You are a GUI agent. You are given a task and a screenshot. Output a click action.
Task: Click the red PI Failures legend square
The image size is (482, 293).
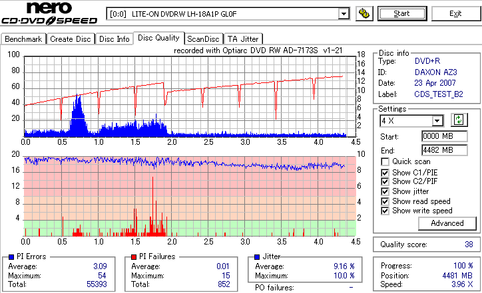click(x=134, y=257)
